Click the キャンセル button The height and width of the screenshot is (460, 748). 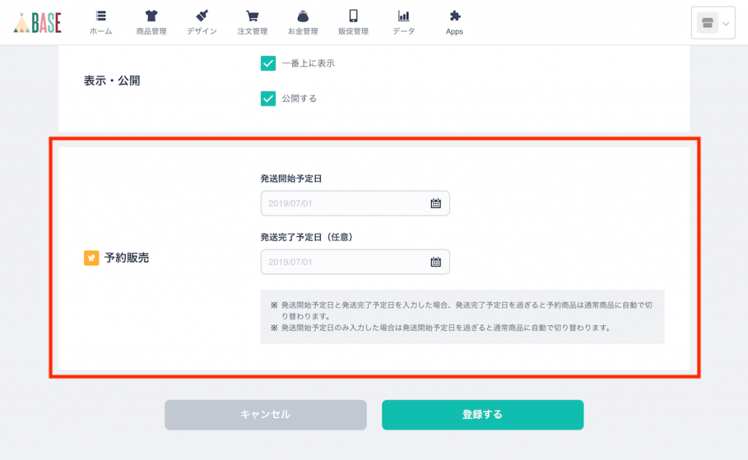click(266, 415)
